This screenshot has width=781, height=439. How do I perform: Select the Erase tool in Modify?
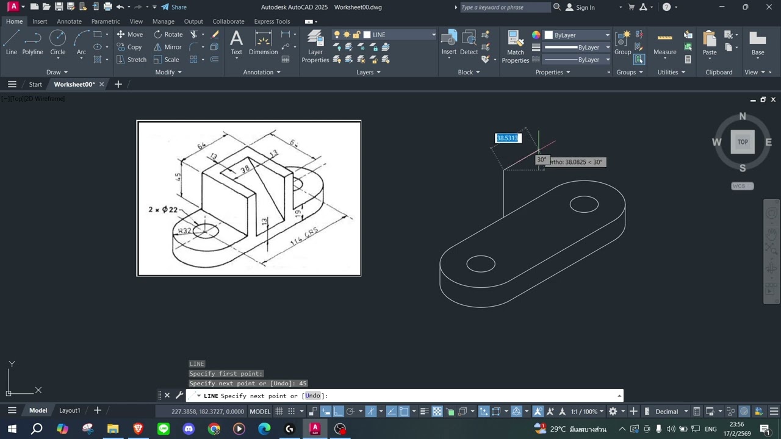[x=214, y=35]
